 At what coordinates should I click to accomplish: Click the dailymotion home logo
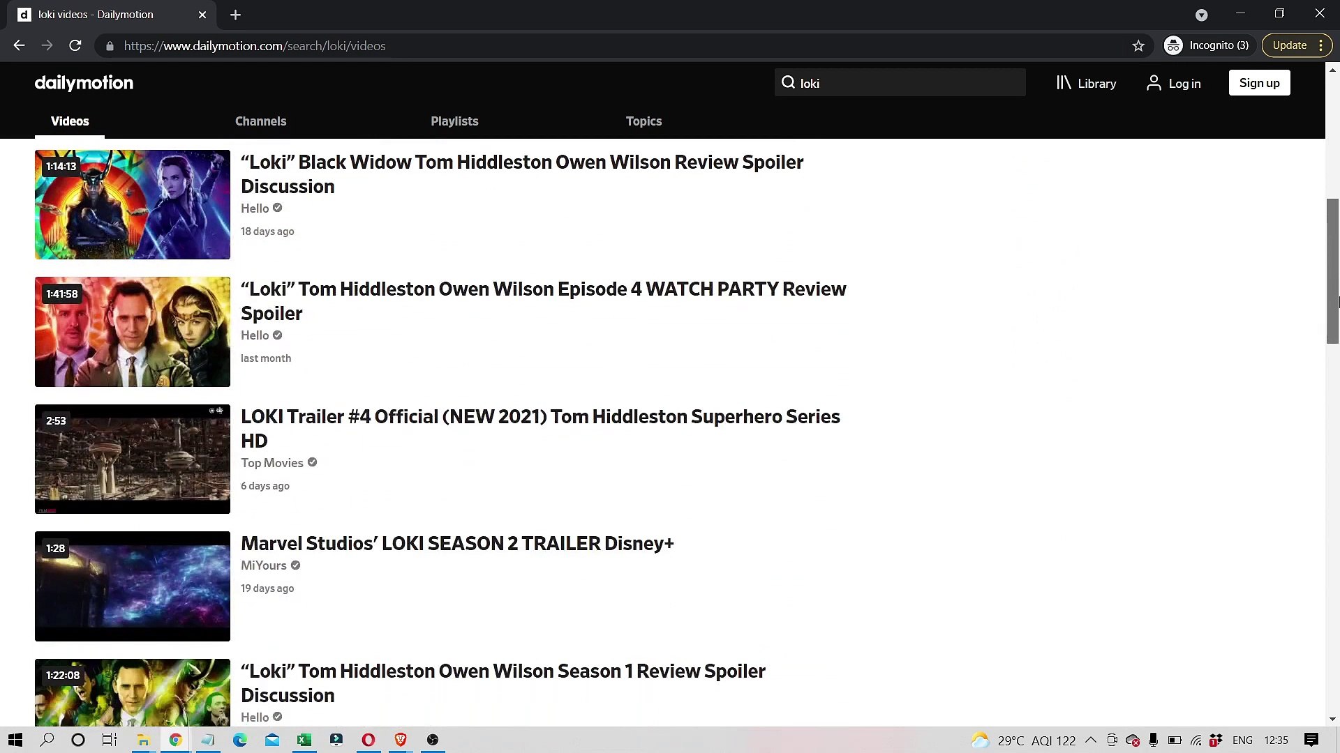coord(83,83)
